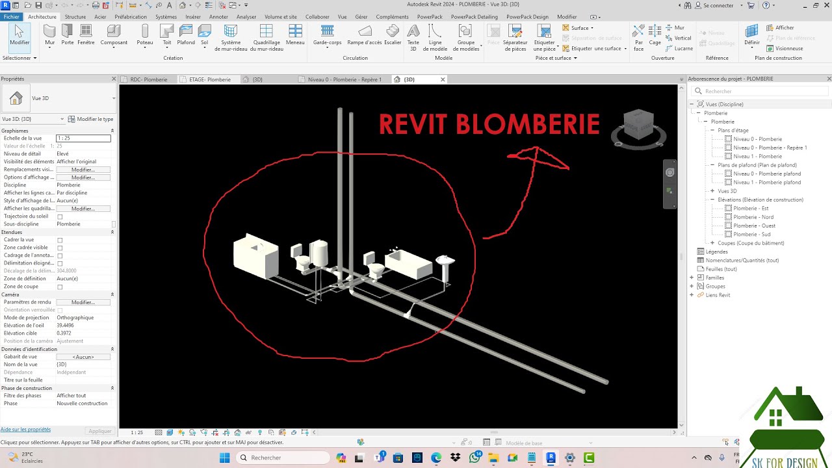Click Modifier le type button

[91, 119]
